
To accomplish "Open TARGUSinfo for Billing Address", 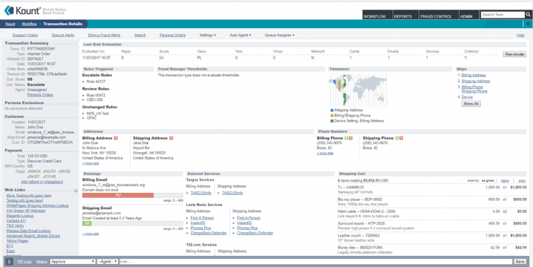I will [x=201, y=193].
